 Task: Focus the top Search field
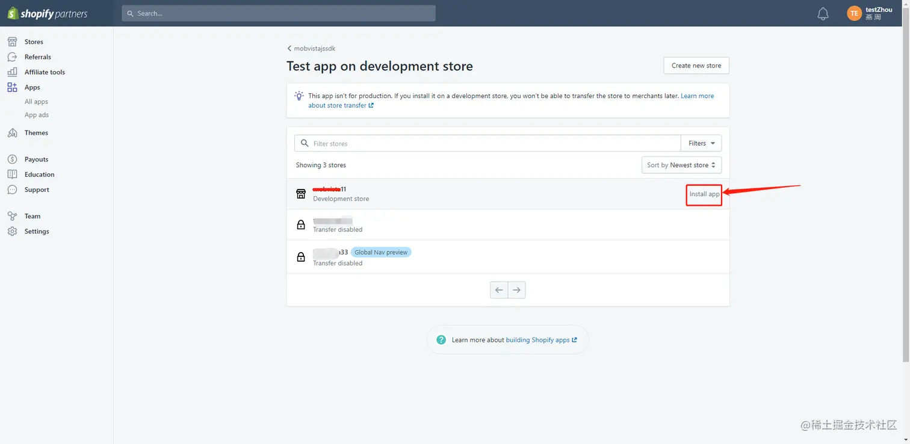(279, 13)
